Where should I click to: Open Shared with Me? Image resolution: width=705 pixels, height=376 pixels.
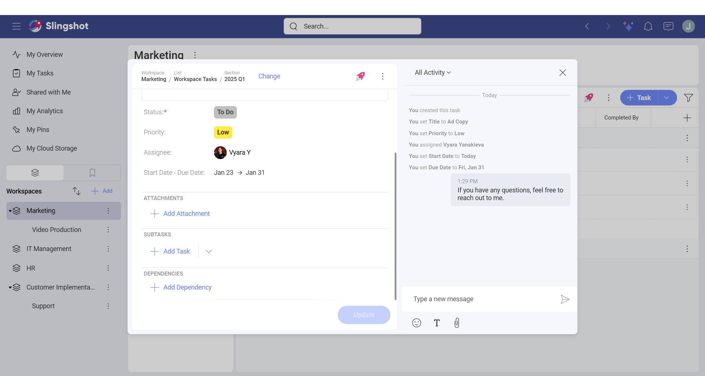[x=48, y=92]
